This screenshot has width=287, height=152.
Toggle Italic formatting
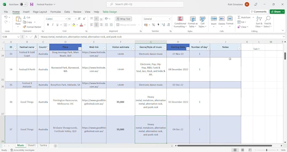pos(53,25)
